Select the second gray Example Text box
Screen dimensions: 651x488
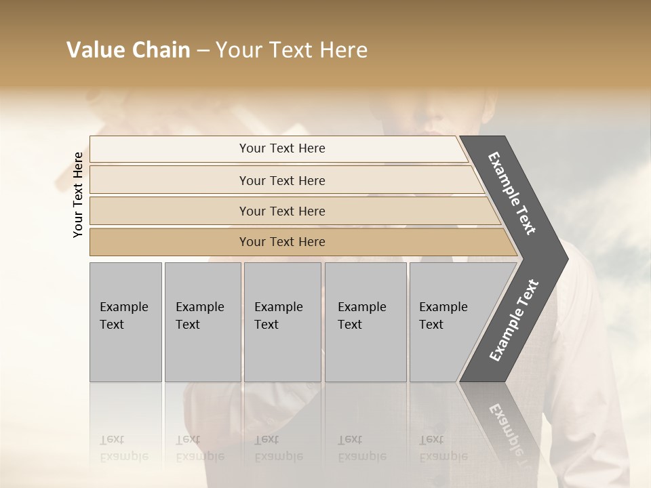[x=203, y=322]
